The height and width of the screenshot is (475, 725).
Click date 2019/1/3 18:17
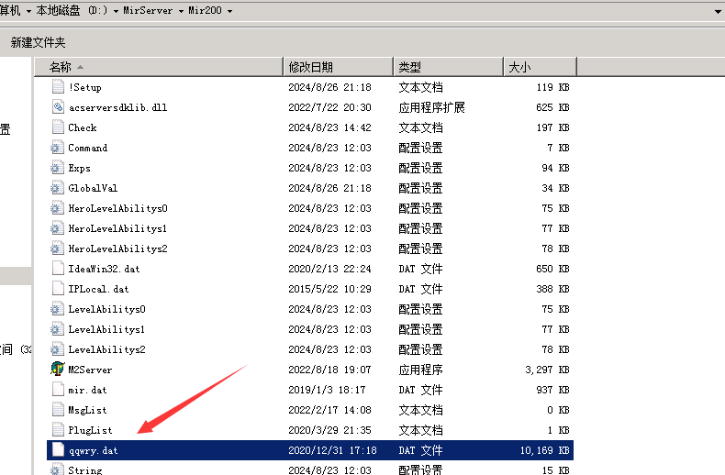click(x=327, y=390)
